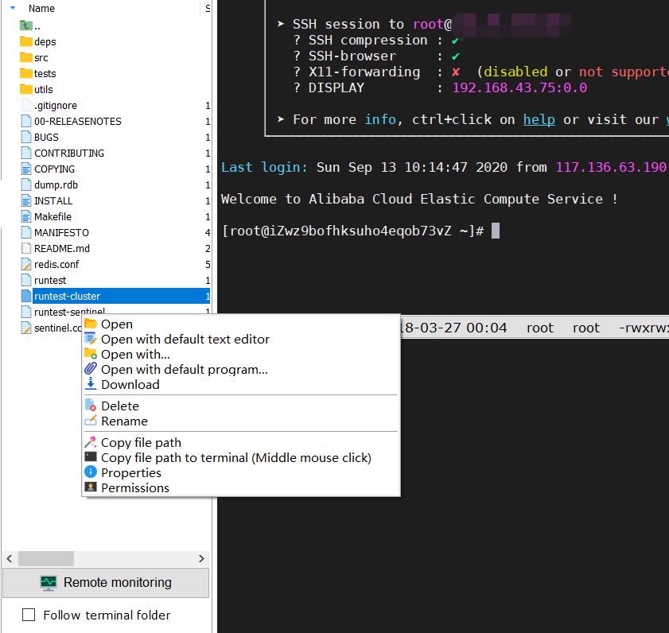This screenshot has height=633, width=669.
Task: Open the src folder
Action: coord(41,58)
